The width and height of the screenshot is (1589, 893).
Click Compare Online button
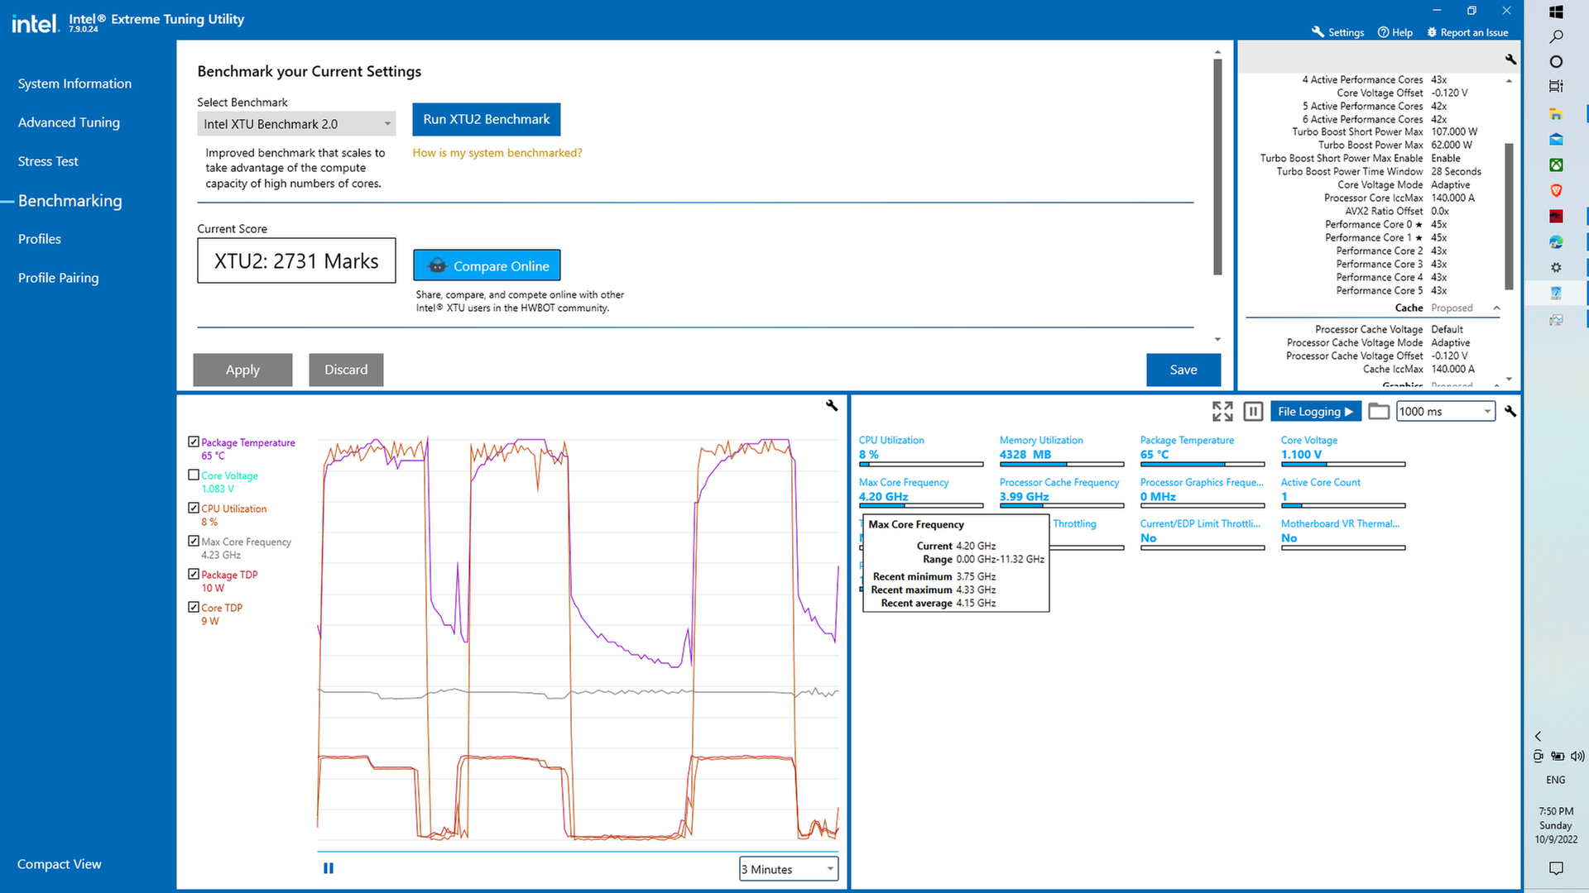[487, 265]
